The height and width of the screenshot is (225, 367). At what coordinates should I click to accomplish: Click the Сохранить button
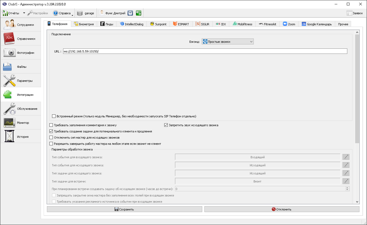tap(124, 209)
